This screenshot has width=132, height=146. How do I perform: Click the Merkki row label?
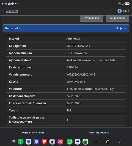coord(14,39)
